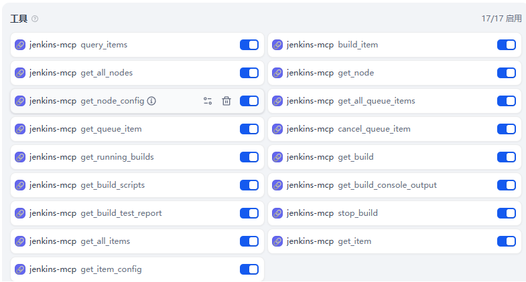
Task: Turn off get_build_scripts toggle
Action: 249,185
